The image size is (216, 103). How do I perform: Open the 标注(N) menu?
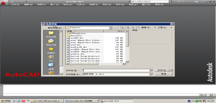click(x=107, y=4)
